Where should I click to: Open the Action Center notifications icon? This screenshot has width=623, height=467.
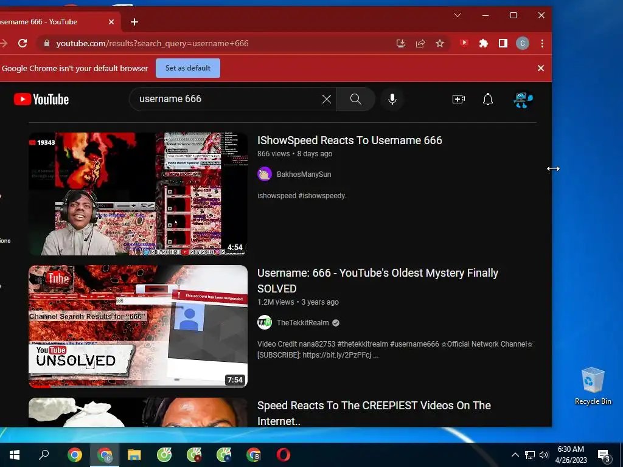point(604,455)
